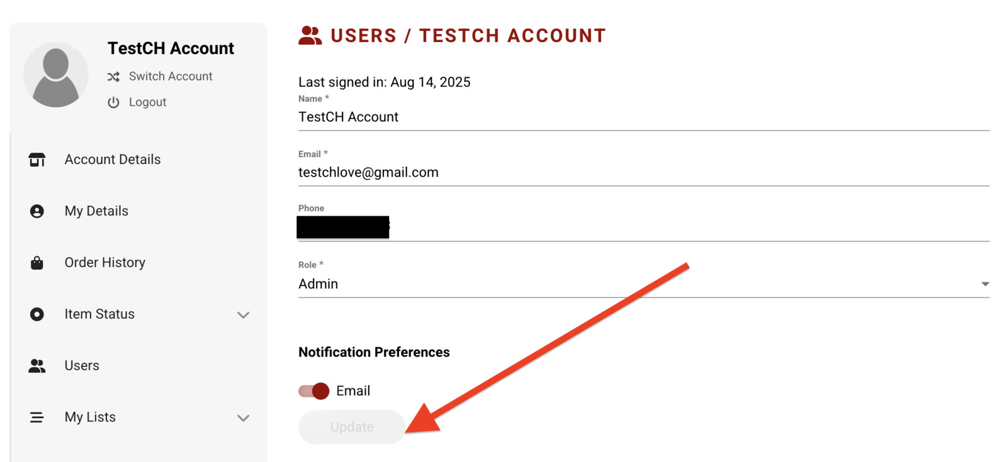Click into the Name field
Screen dimensions: 1007x462
coord(643,118)
